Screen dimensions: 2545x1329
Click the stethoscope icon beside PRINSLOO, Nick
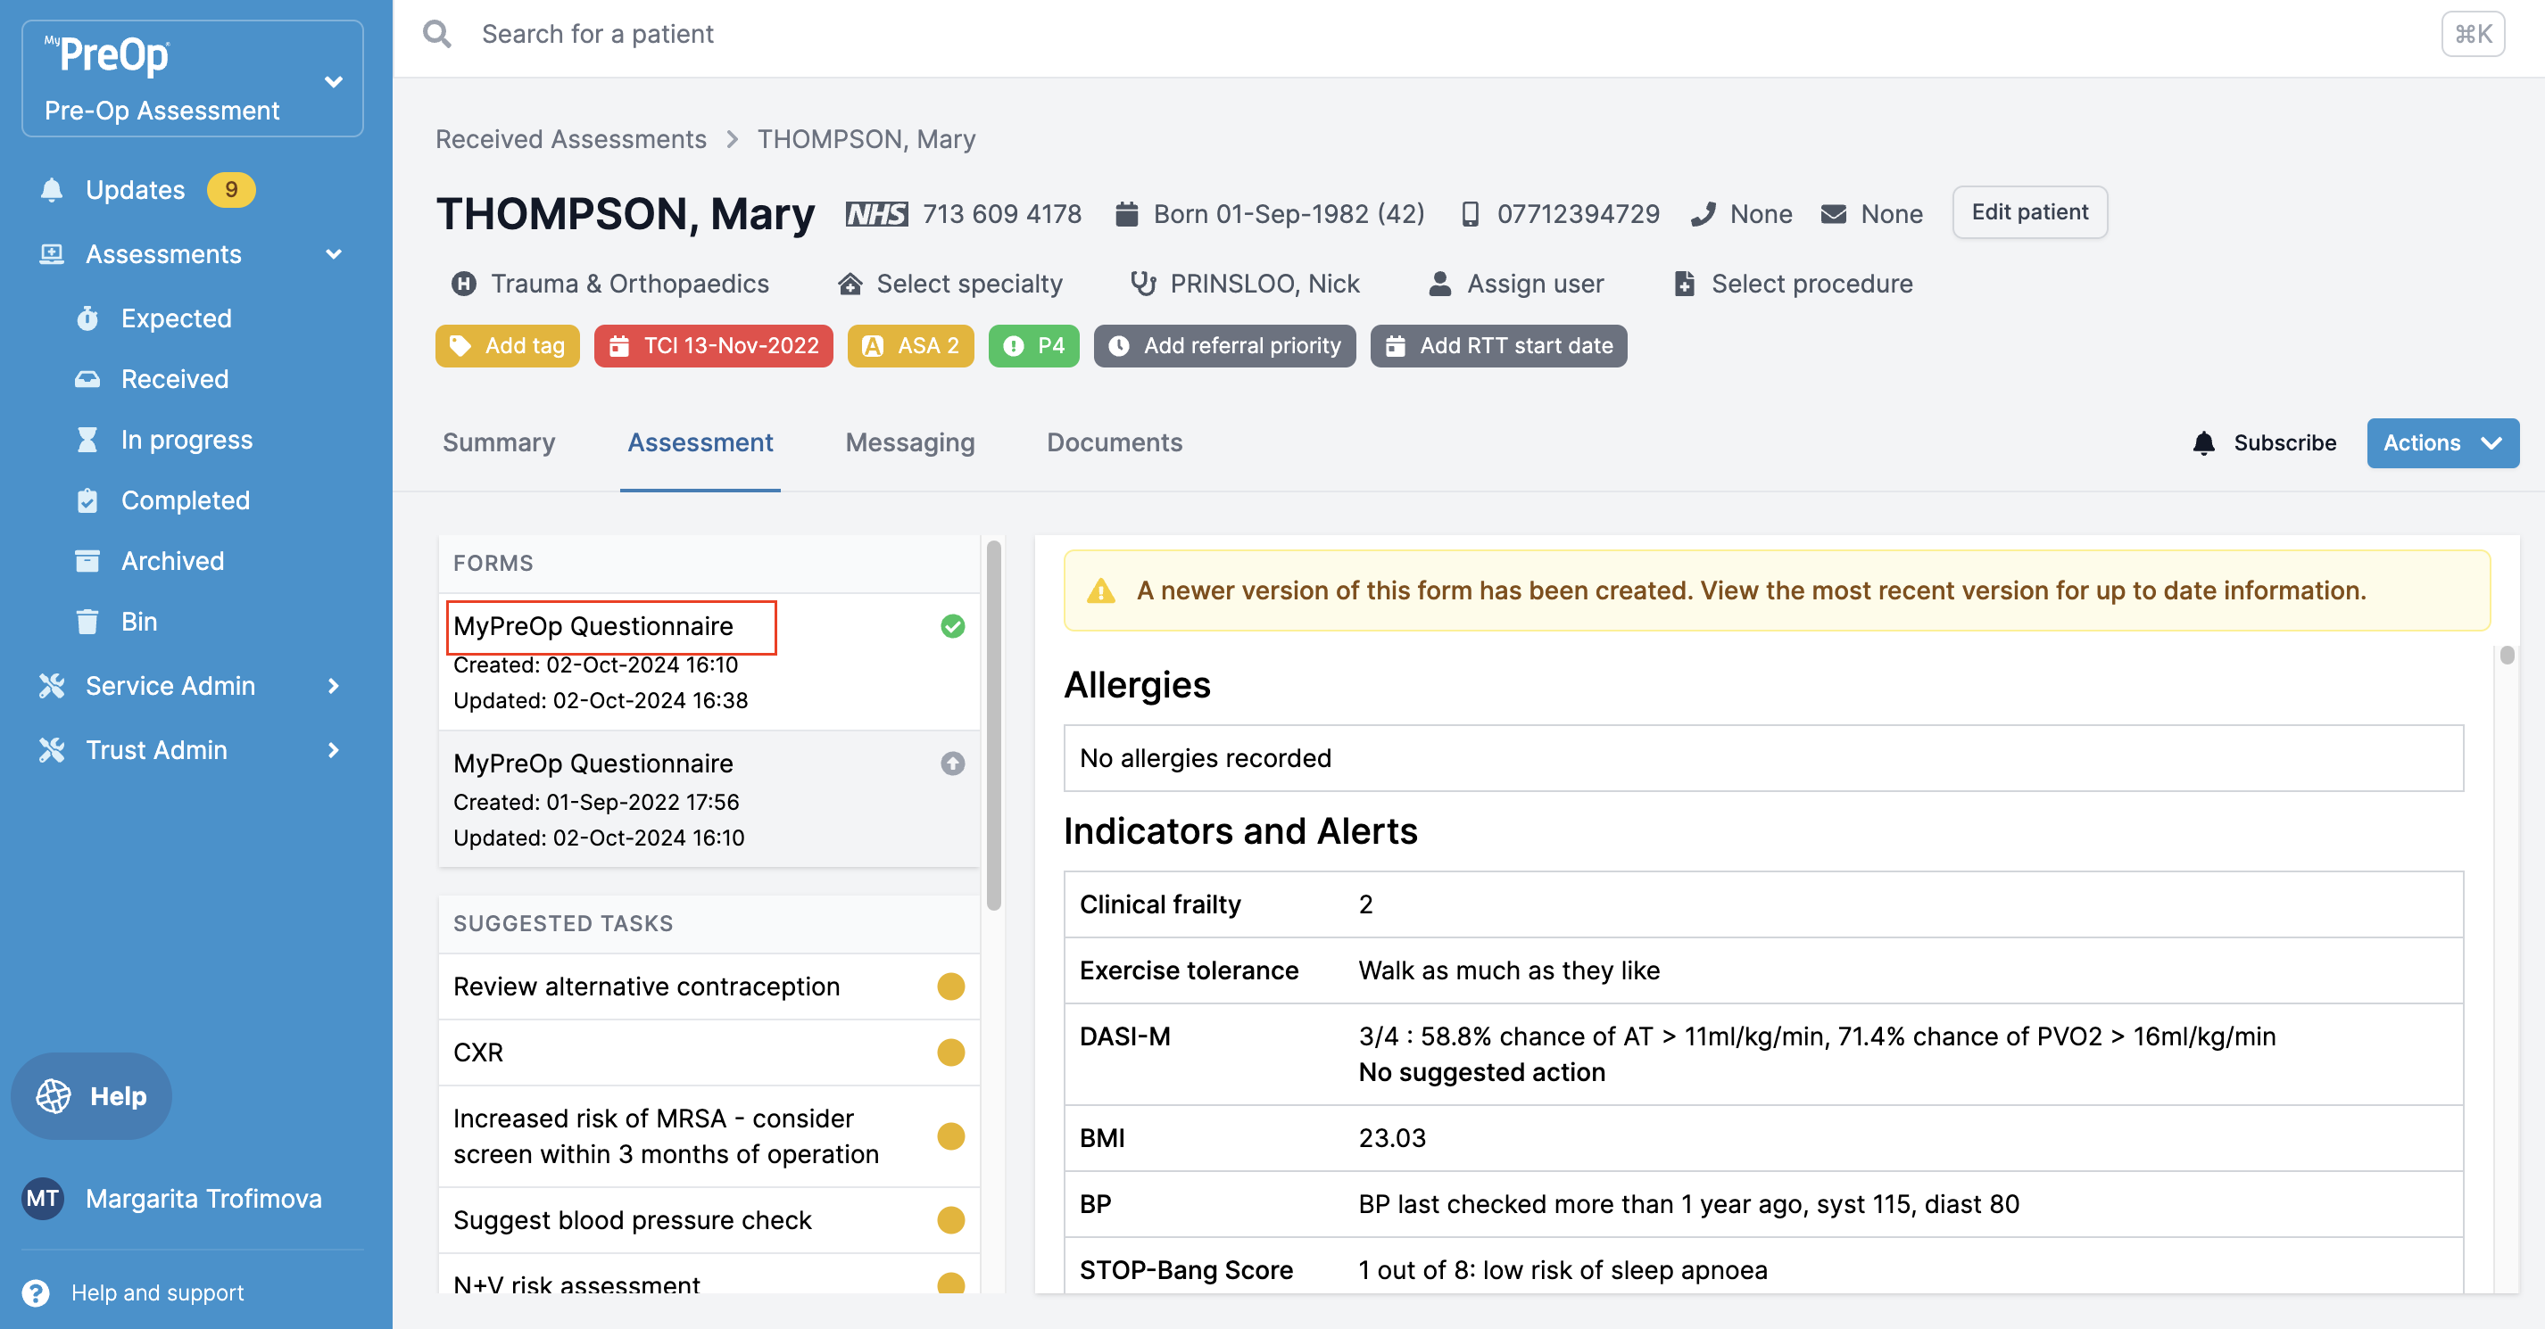(x=1142, y=284)
